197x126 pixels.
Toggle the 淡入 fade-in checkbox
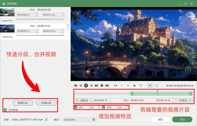point(76,107)
